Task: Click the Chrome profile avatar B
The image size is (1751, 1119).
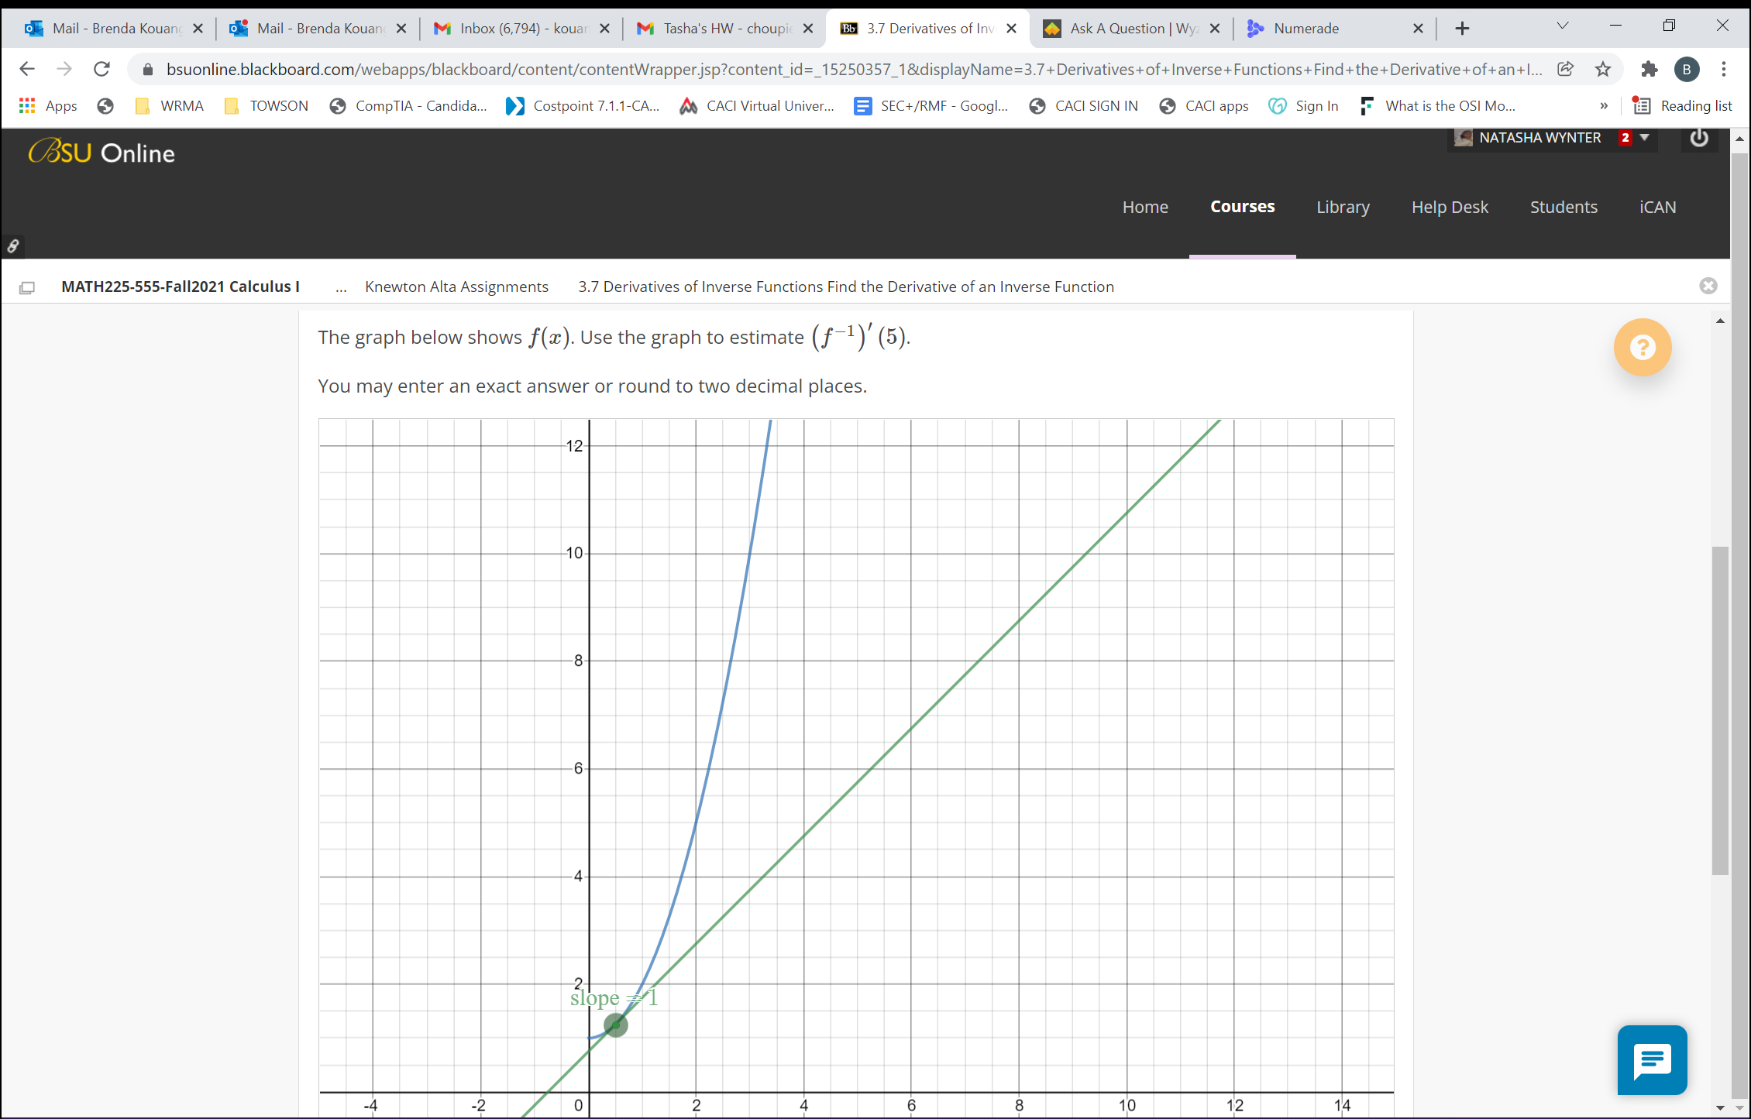Action: point(1687,69)
